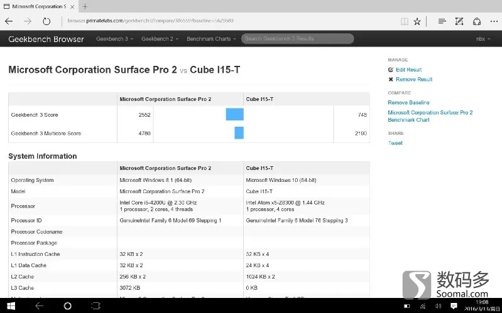Open a new tab with plus button
The image size is (502, 313).
85,6
